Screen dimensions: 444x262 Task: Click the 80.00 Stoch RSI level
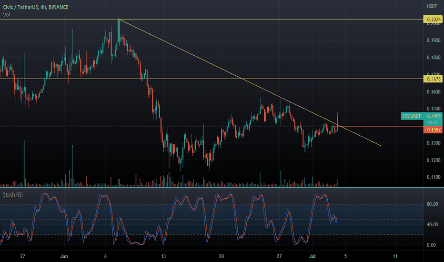click(433, 204)
